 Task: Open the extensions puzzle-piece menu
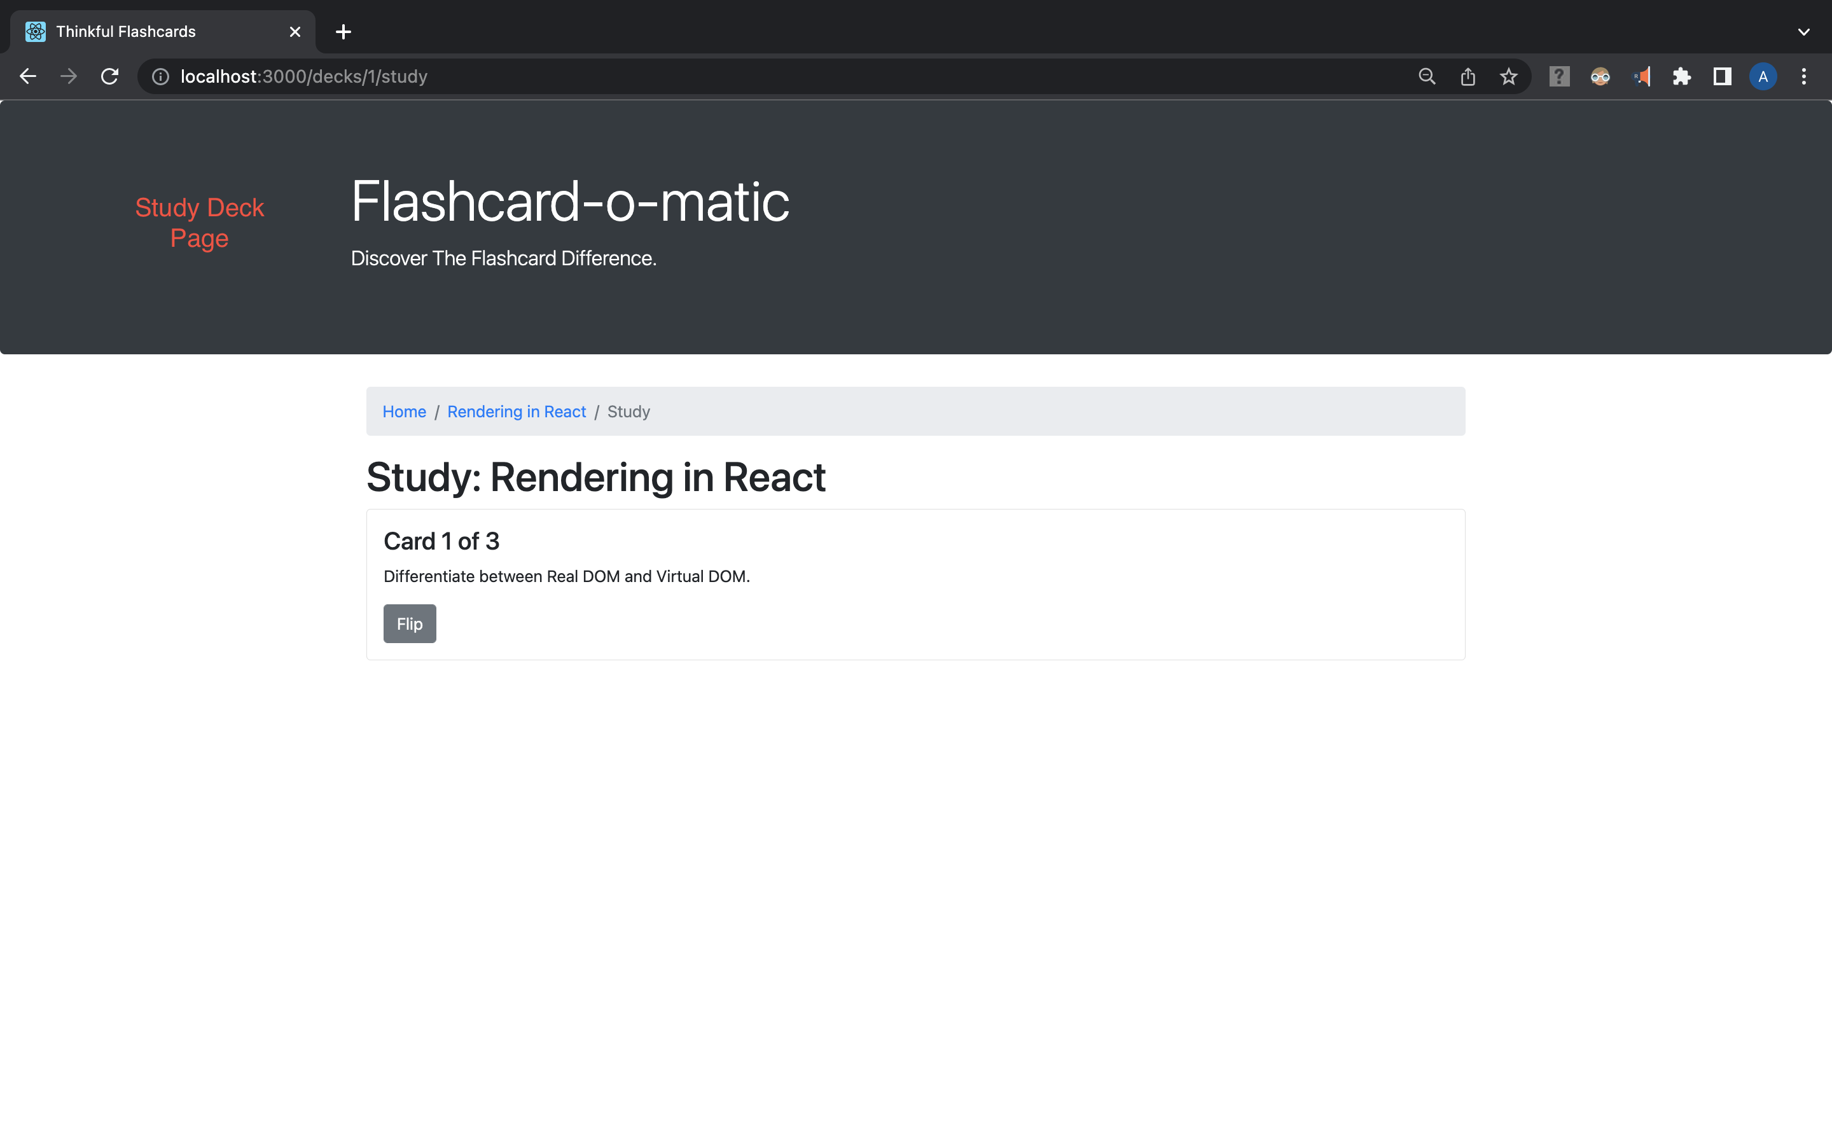[x=1682, y=76]
